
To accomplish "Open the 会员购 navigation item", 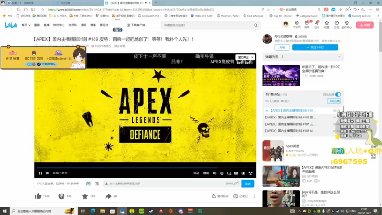I will [x=73, y=25].
